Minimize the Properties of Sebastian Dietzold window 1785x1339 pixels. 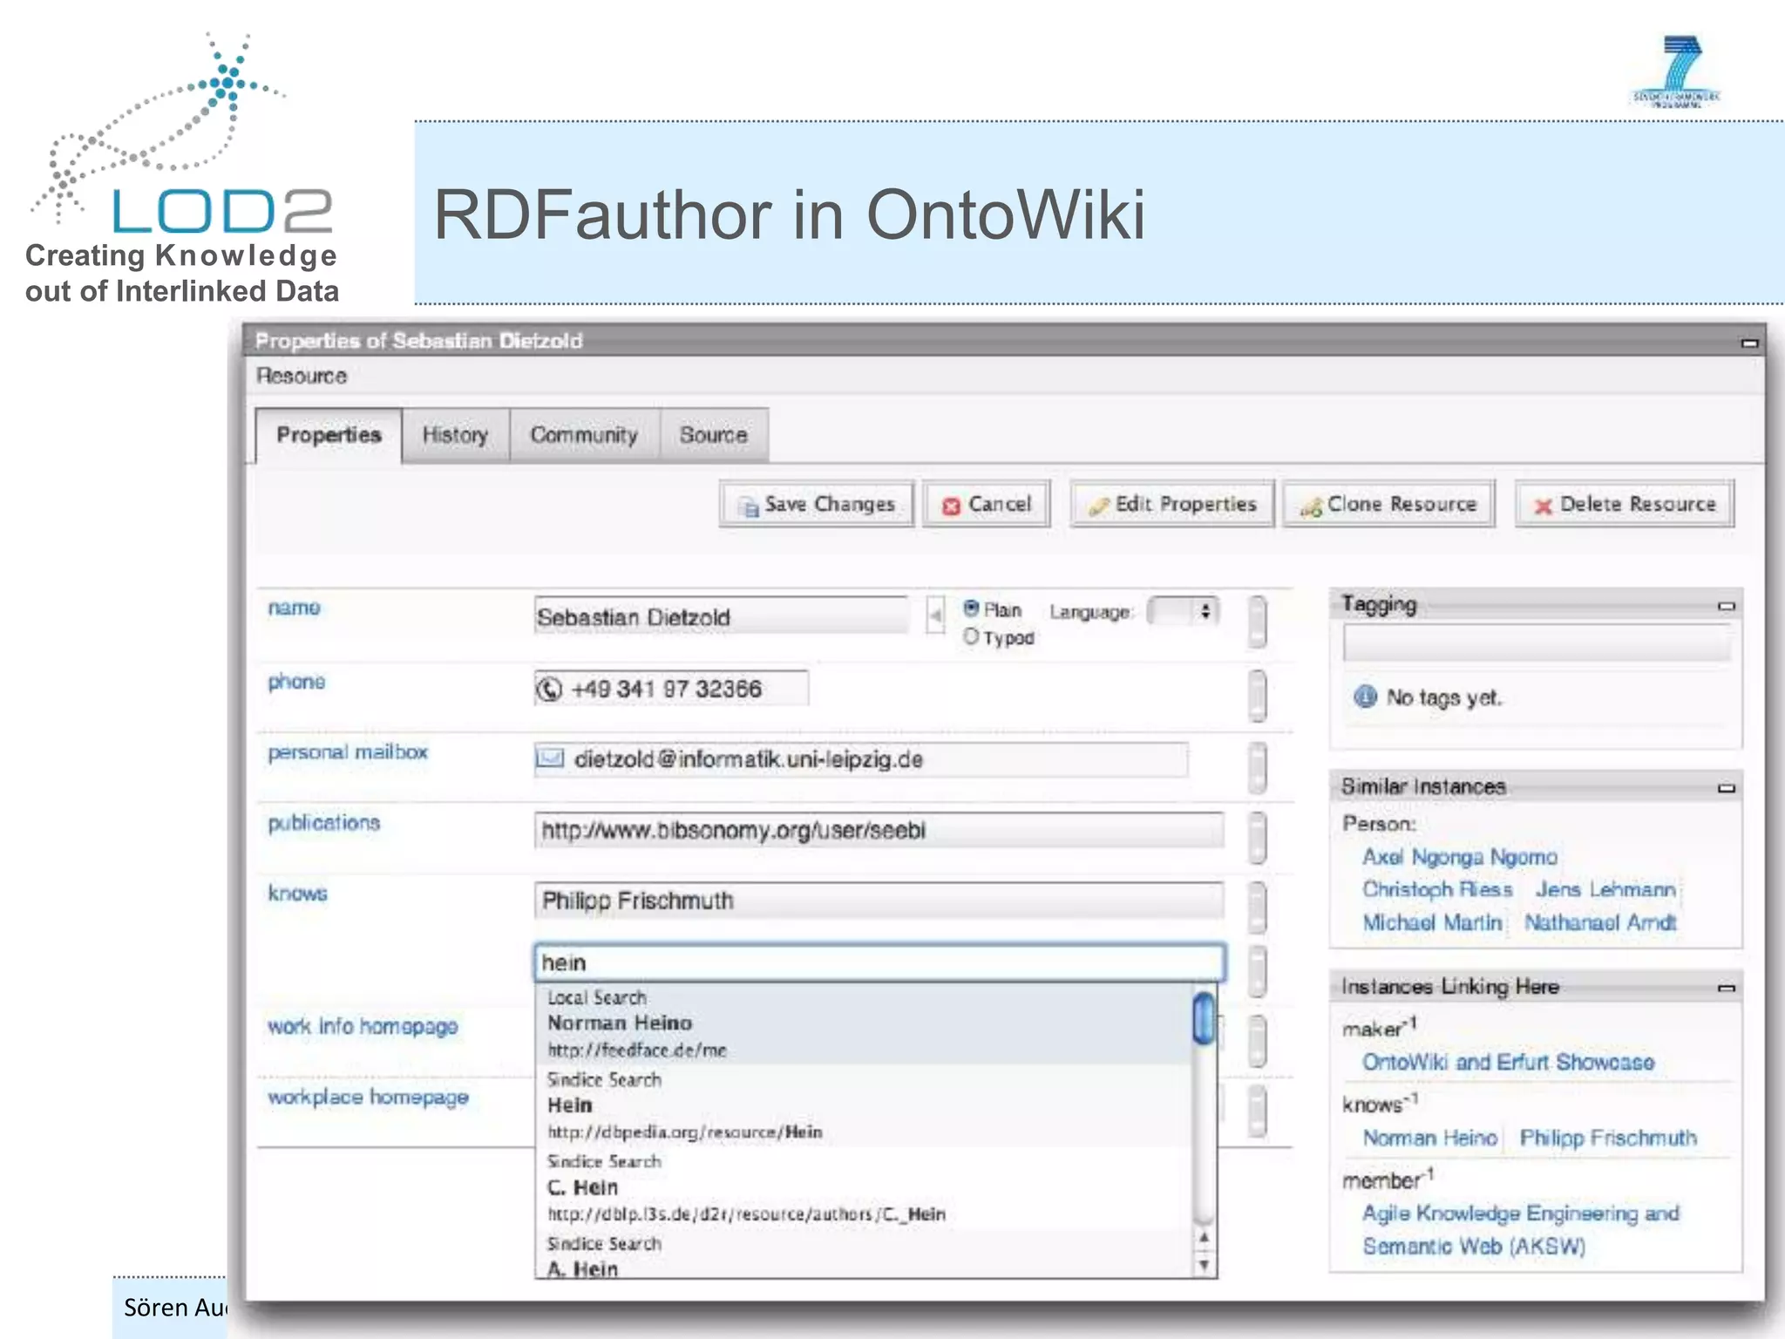pyautogui.click(x=1748, y=343)
